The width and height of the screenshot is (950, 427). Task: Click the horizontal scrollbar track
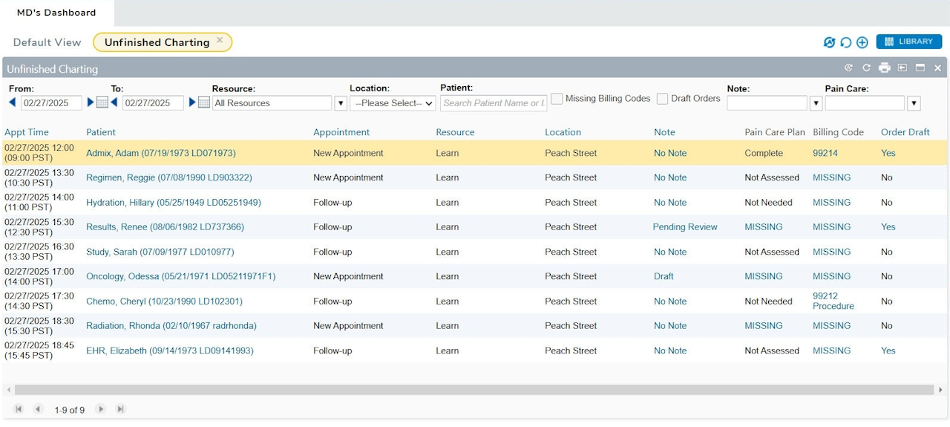(474, 390)
